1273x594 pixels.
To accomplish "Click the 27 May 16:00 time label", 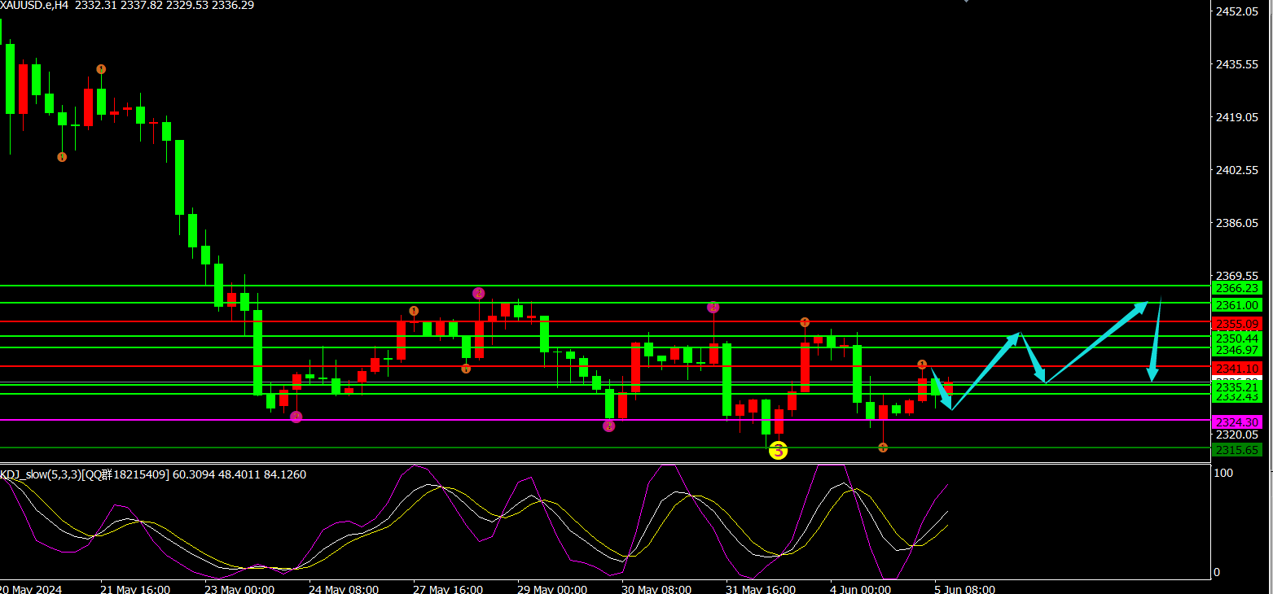I will click(447, 588).
